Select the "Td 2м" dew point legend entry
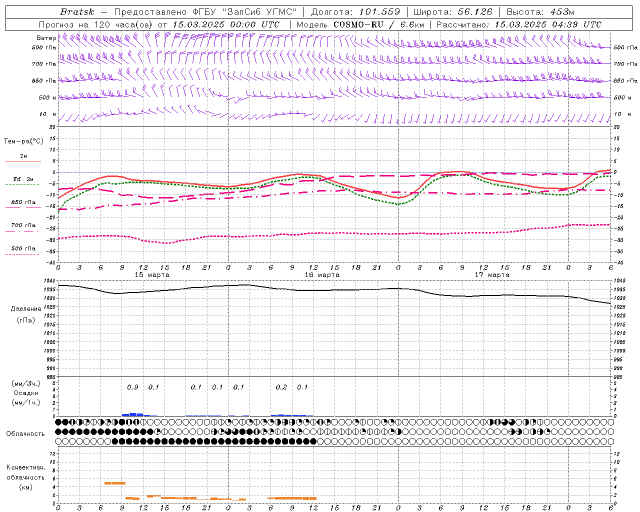Viewport: 640px width, 512px height. tap(23, 179)
